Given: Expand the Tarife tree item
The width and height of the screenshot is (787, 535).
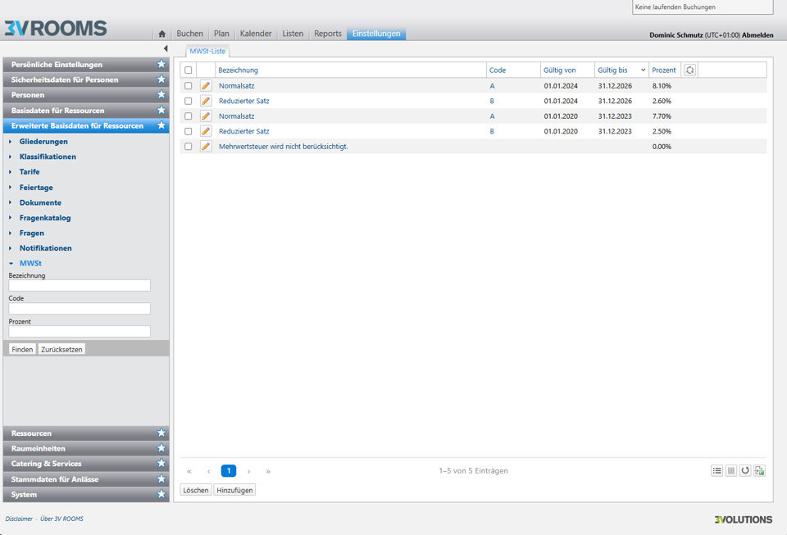Looking at the screenshot, I should 11,172.
